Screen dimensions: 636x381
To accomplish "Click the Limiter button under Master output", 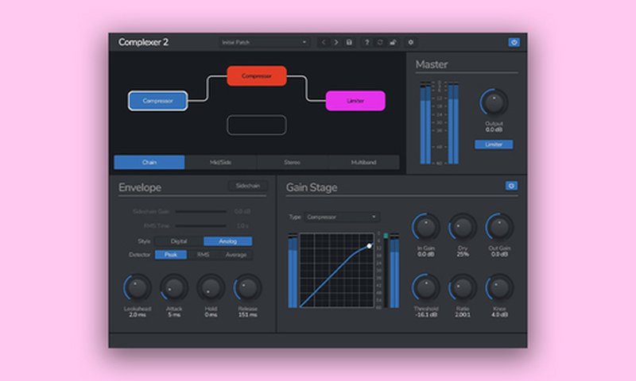I will tap(494, 144).
